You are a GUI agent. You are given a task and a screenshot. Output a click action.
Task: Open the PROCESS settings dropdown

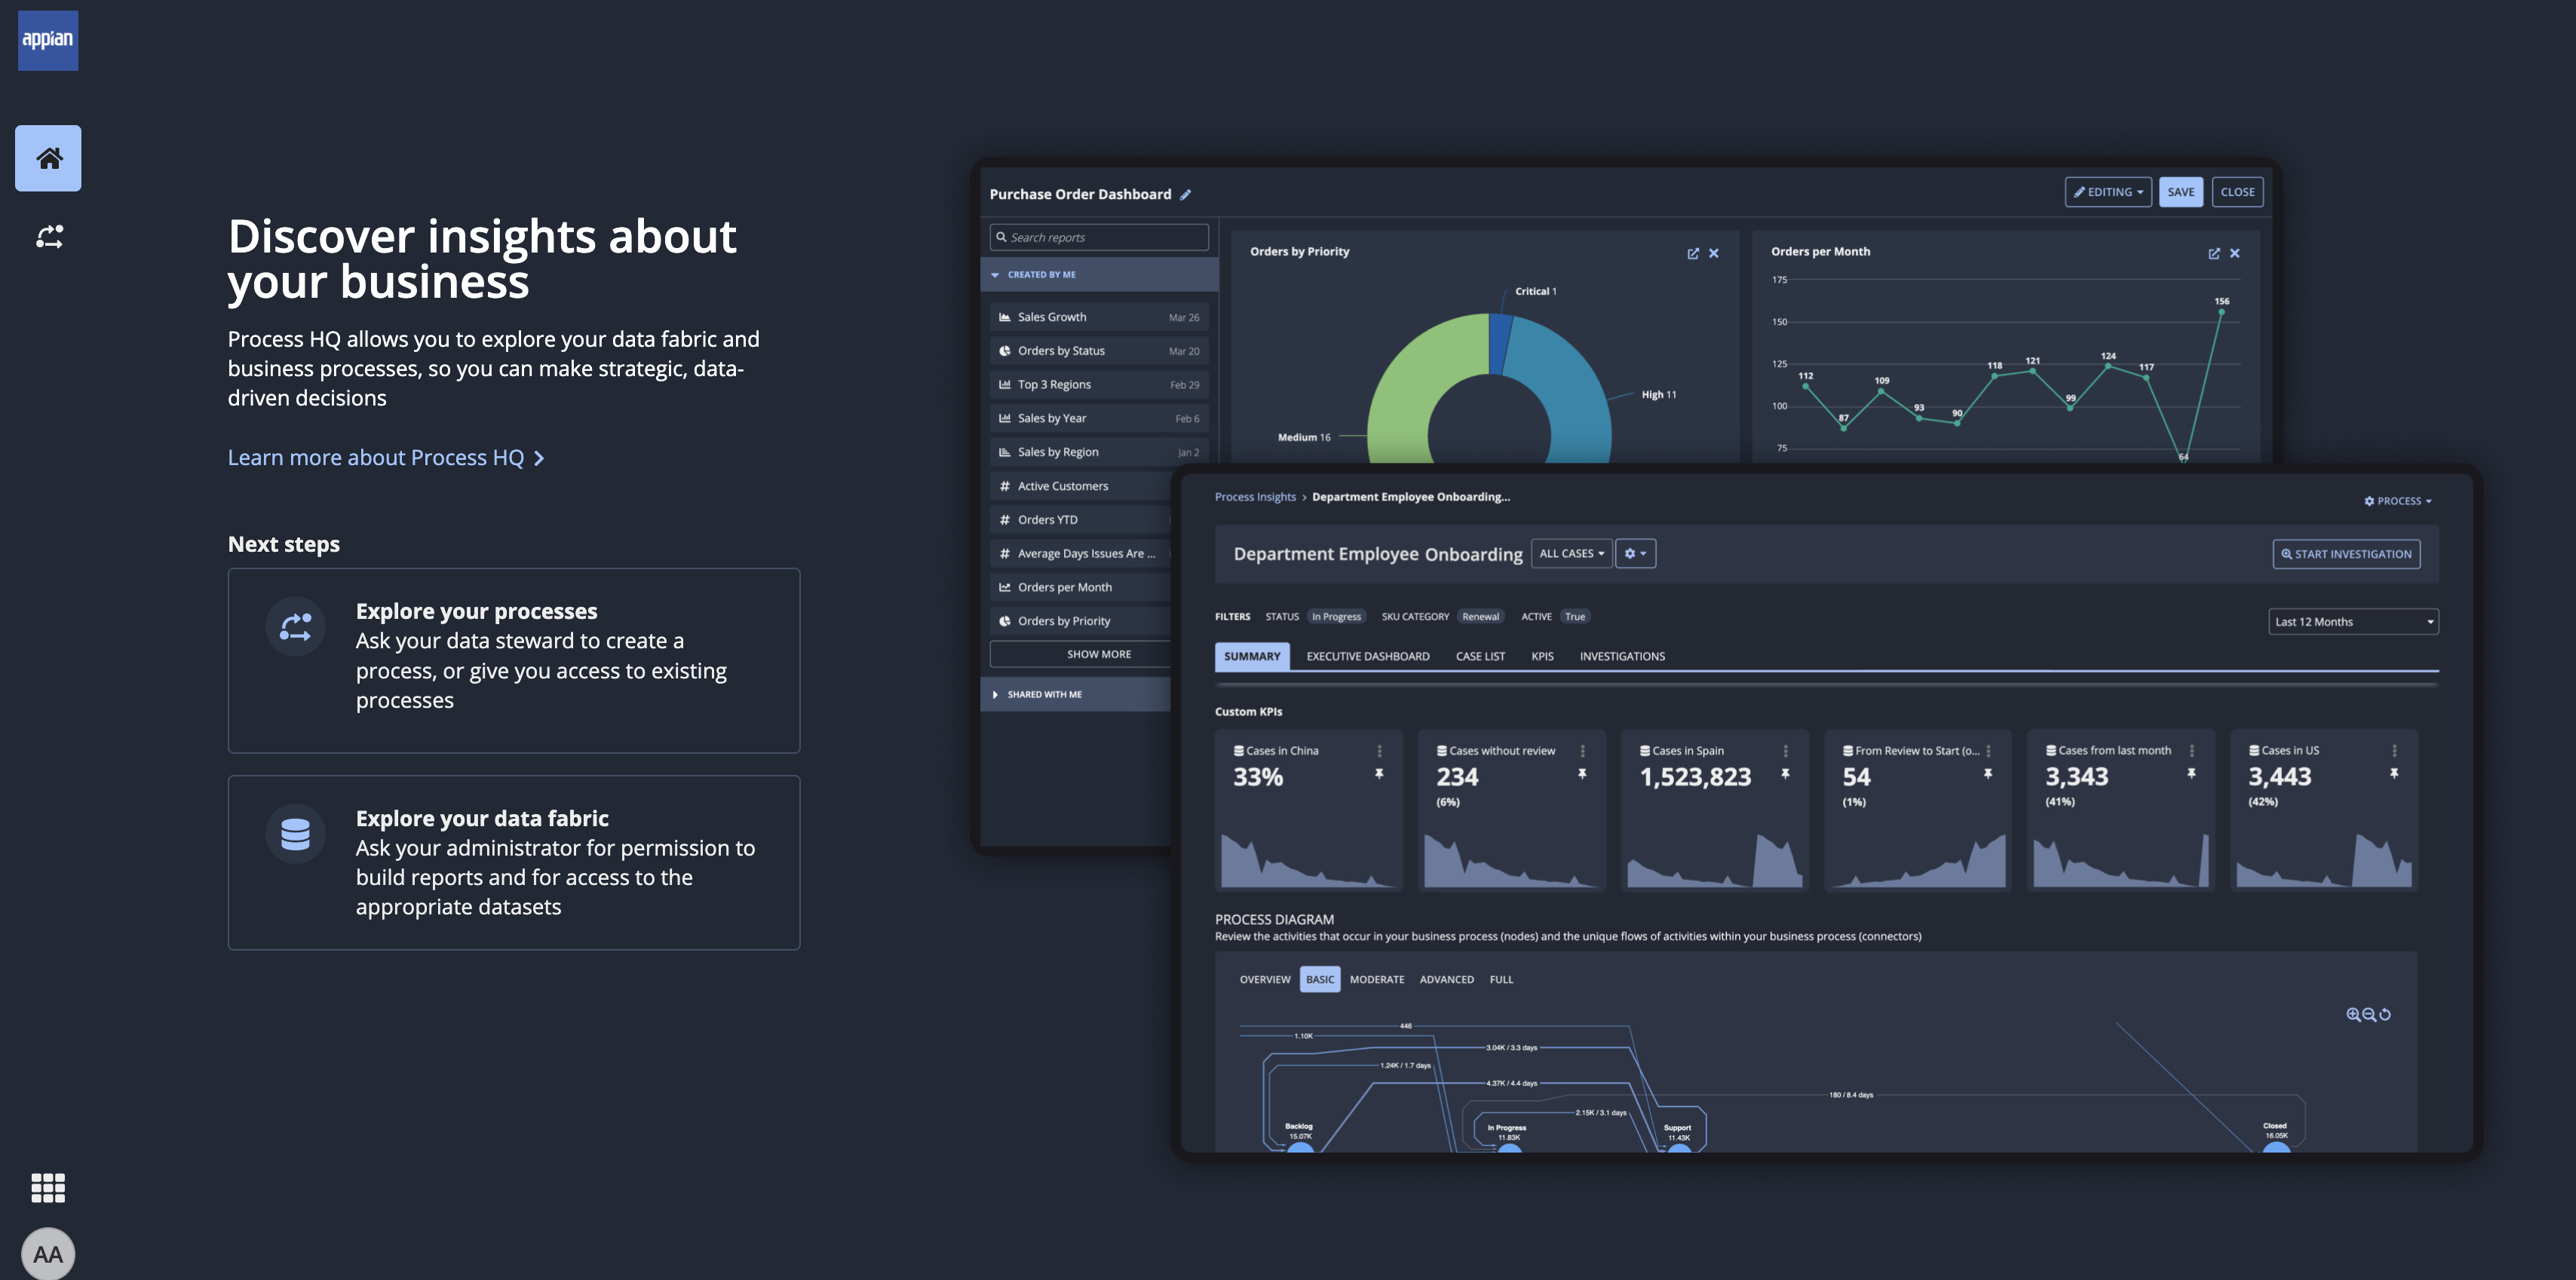pyautogui.click(x=2397, y=501)
